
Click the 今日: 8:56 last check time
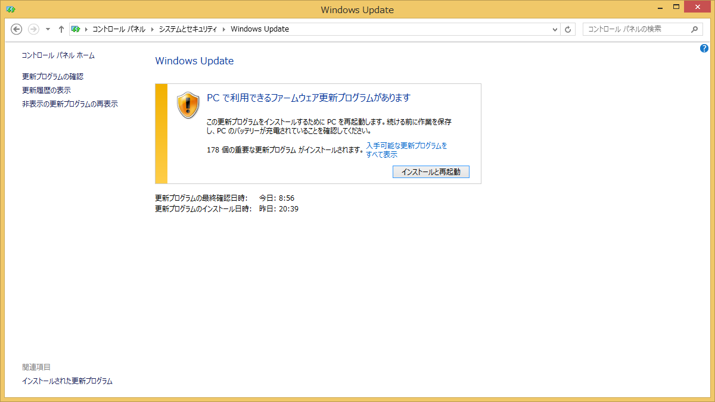276,198
